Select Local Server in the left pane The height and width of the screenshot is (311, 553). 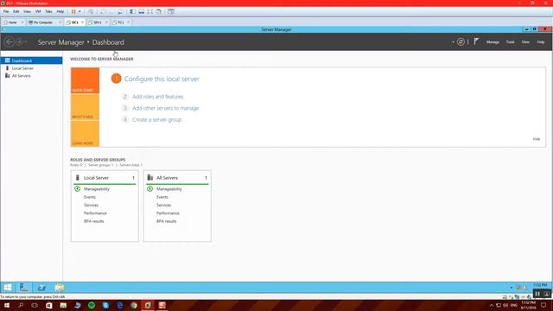click(x=31, y=68)
